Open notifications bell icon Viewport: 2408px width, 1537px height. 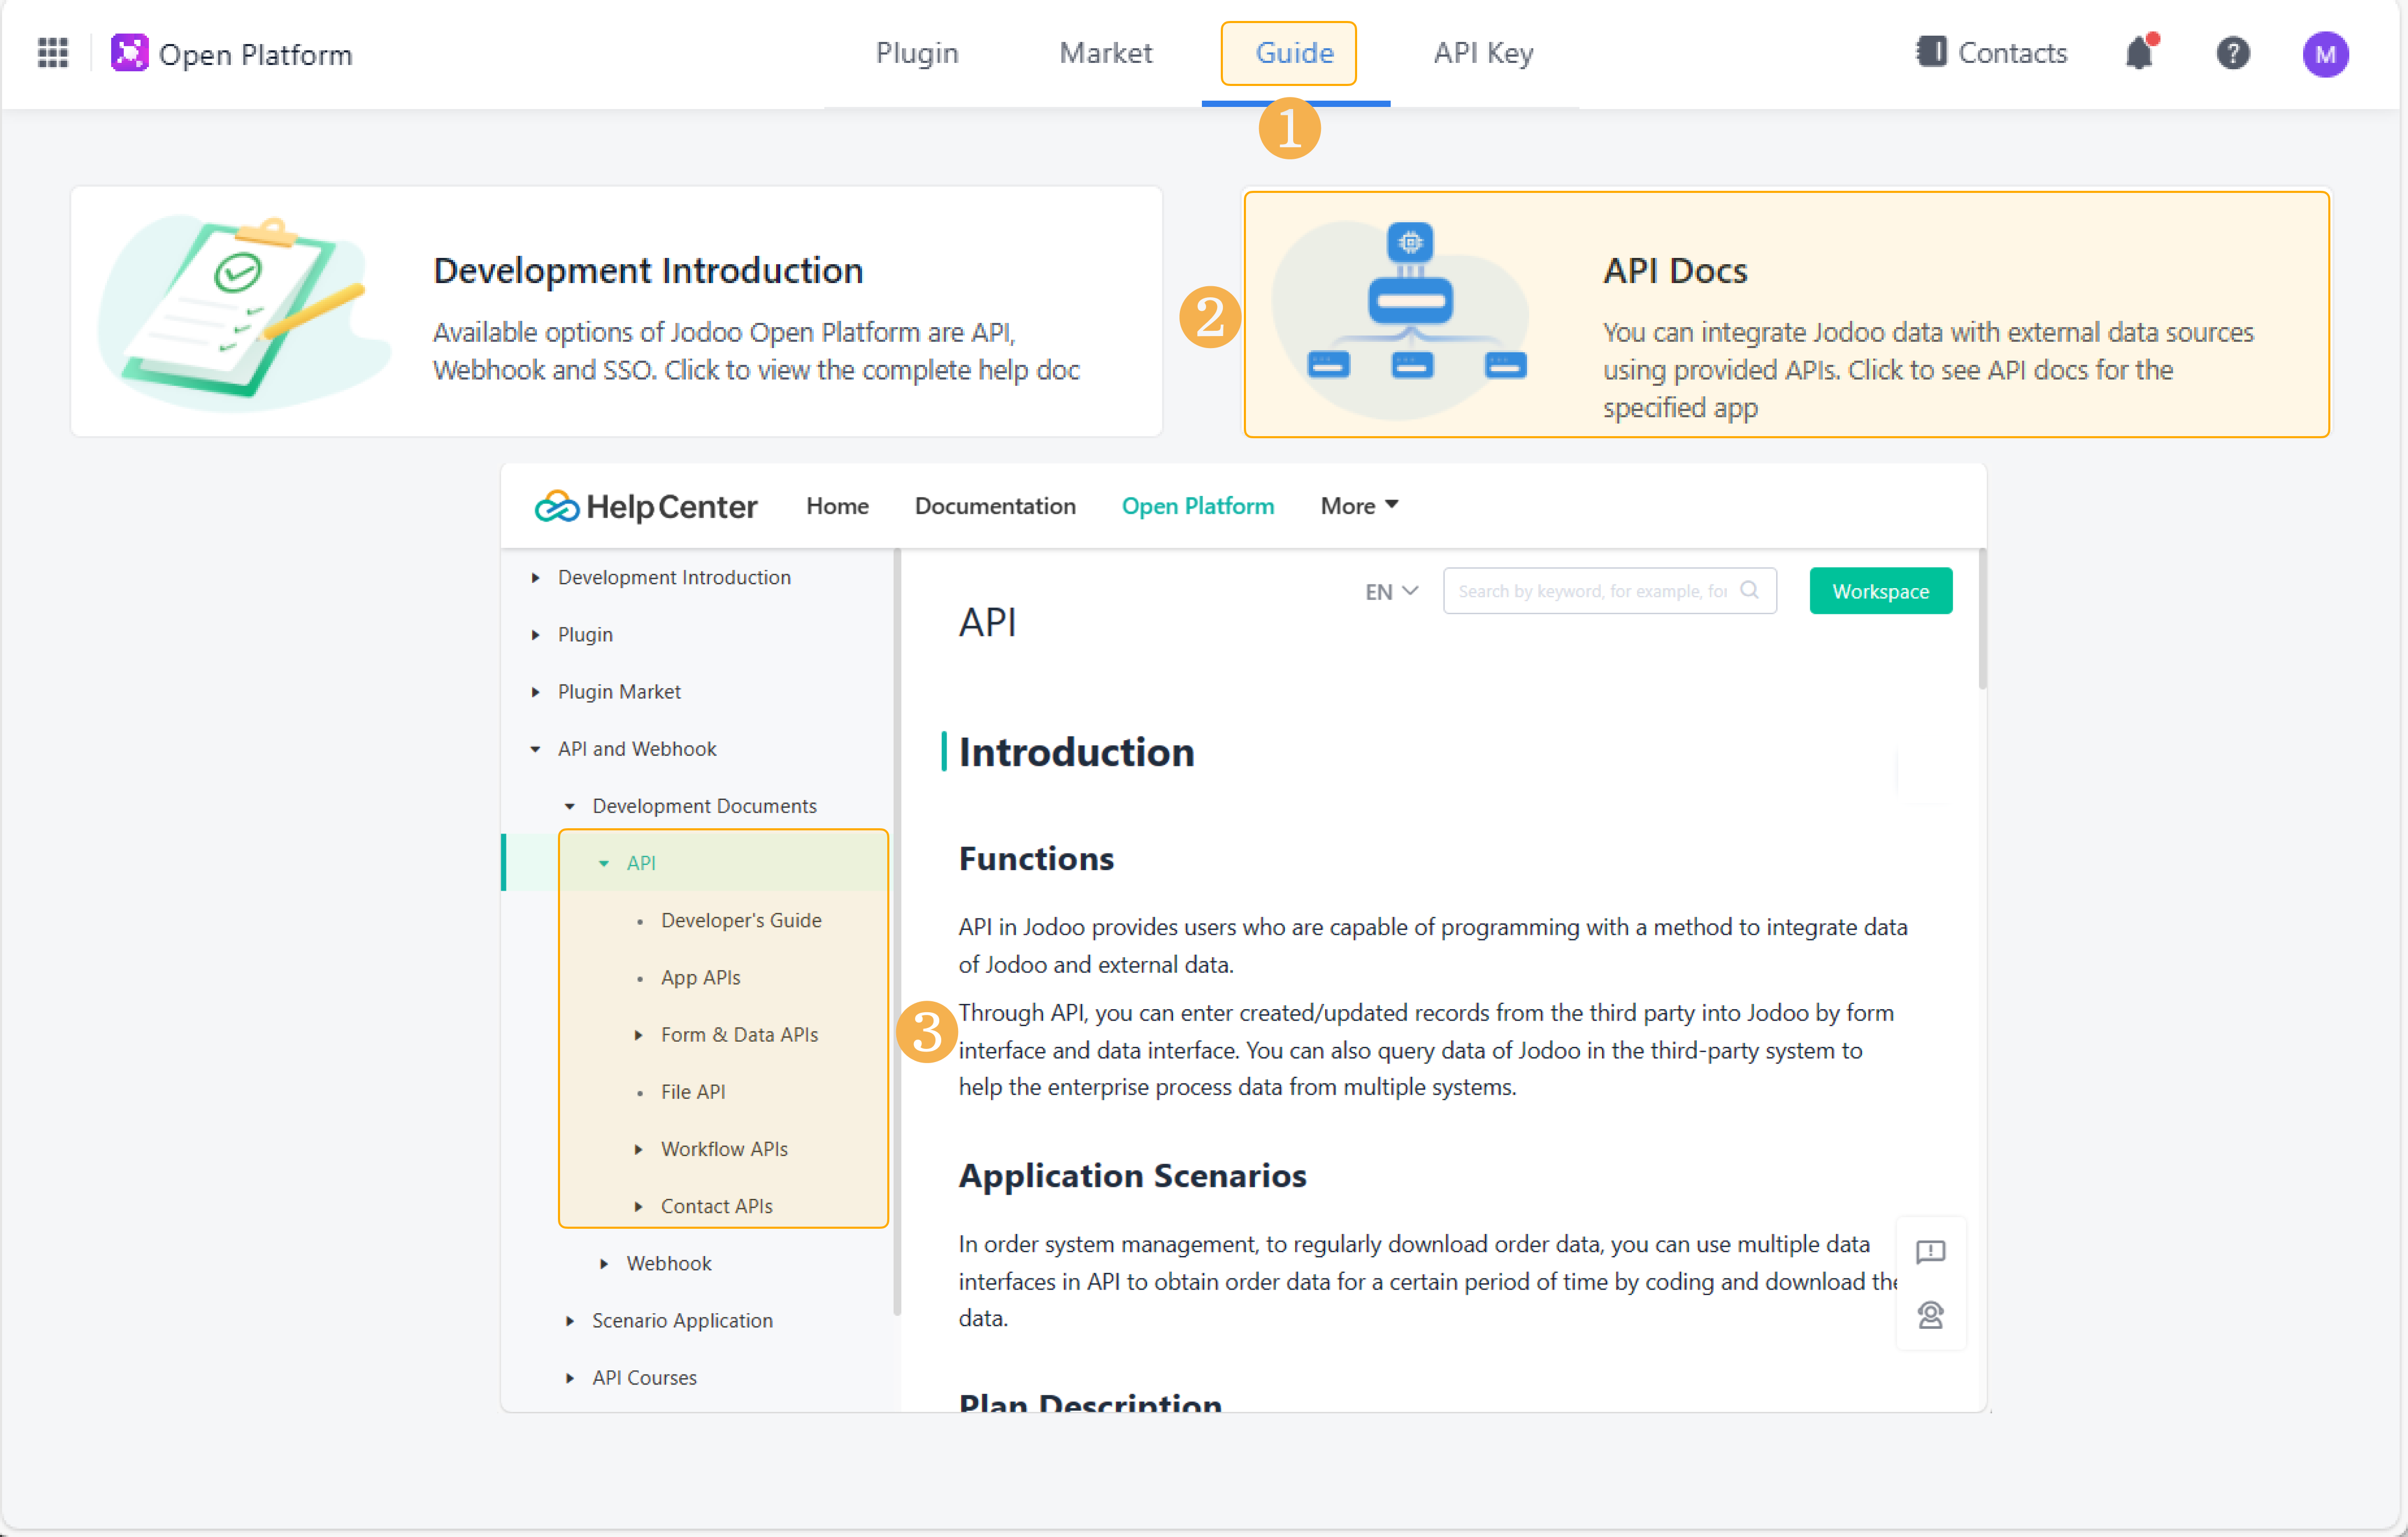(x=2140, y=52)
